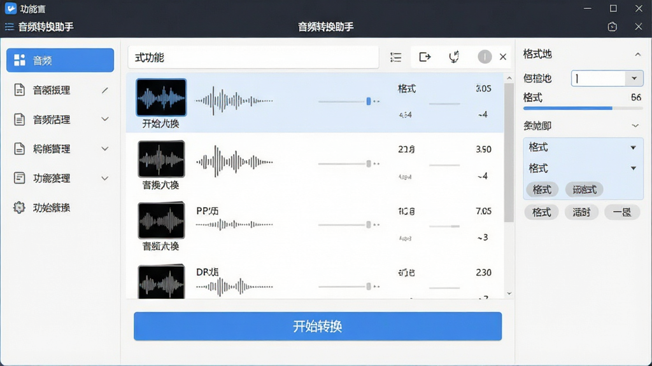Select the blue waveform thumbnail in the highlighted row
652x366 pixels.
point(161,97)
